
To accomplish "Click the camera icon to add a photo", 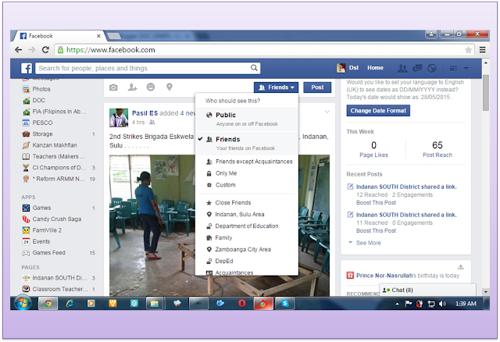I will (x=113, y=87).
